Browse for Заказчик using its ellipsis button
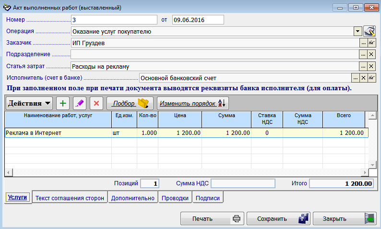 [x=364, y=43]
